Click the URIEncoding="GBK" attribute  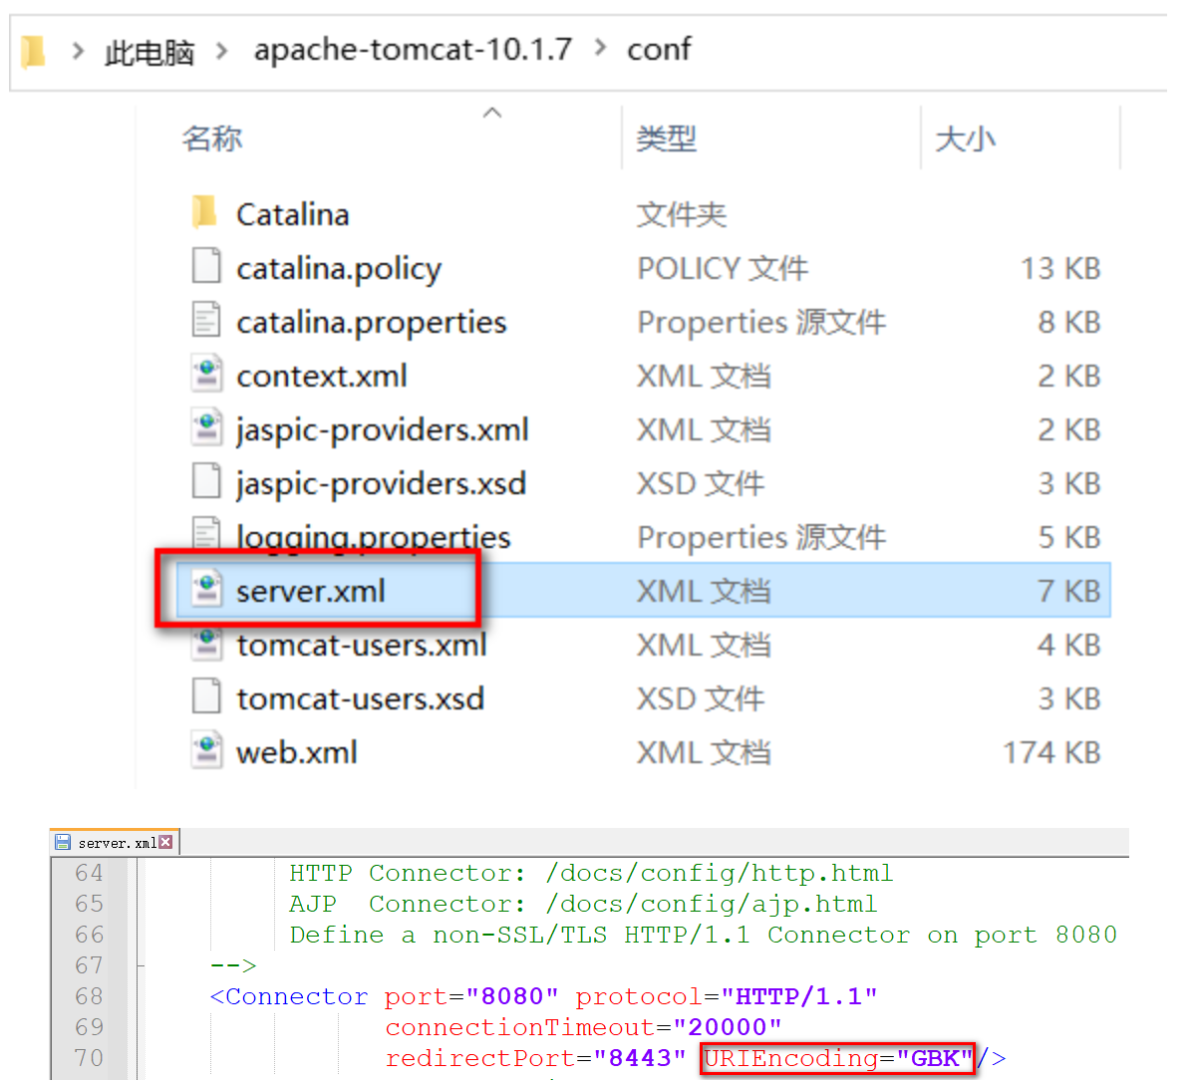tap(838, 1059)
